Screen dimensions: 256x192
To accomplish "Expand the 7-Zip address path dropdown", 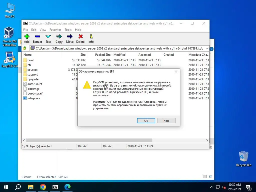I will click(x=207, y=48).
